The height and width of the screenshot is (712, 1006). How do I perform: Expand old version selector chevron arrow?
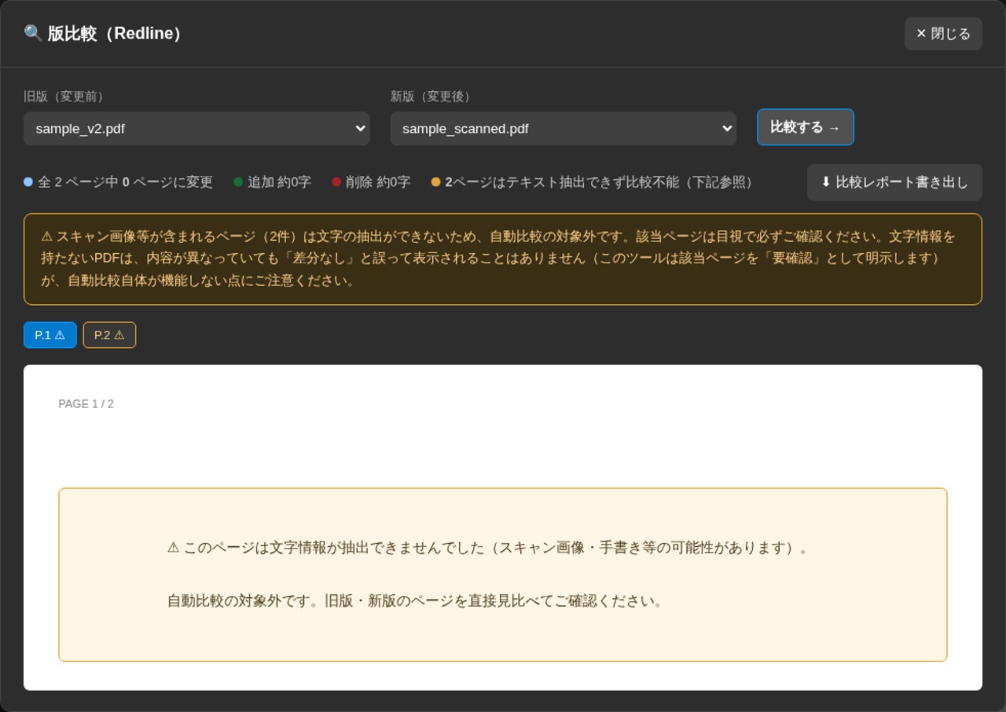point(360,128)
